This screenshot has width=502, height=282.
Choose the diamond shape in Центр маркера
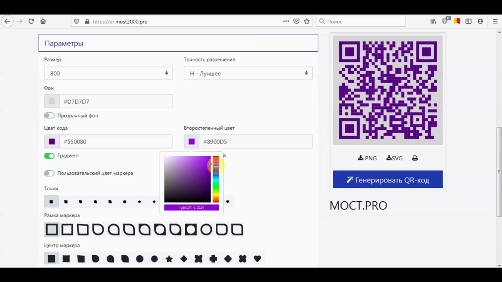(184, 259)
